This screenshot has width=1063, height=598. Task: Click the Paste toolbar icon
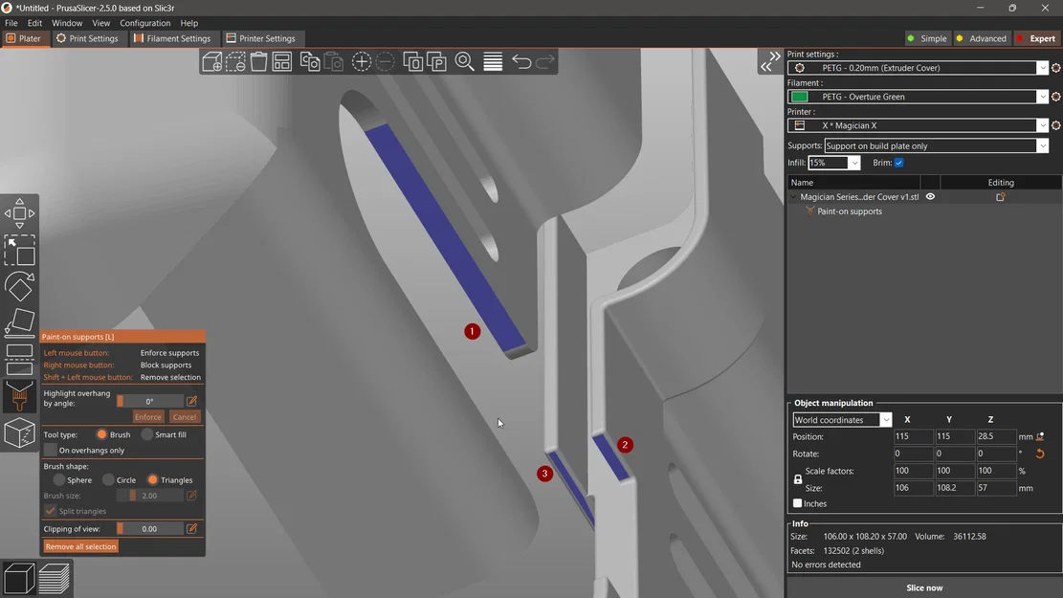tap(334, 61)
